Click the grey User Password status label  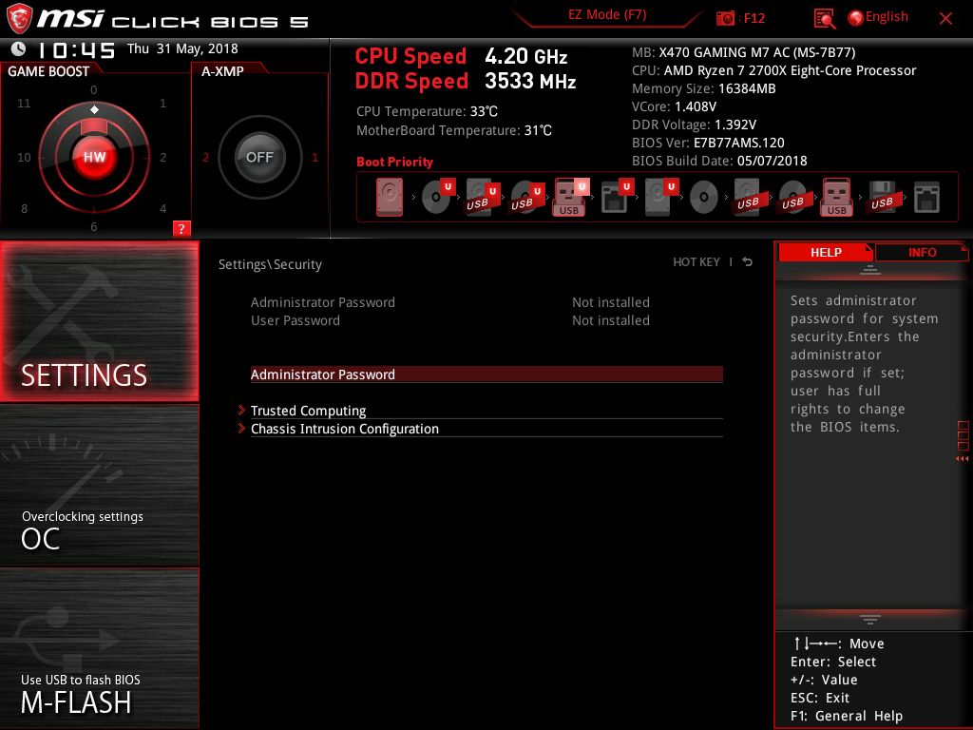[x=296, y=320]
